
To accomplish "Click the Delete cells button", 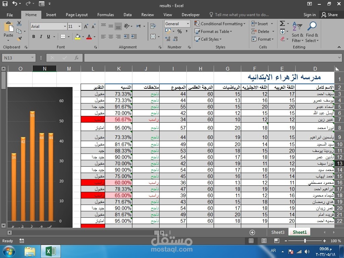I will (x=263, y=31).
